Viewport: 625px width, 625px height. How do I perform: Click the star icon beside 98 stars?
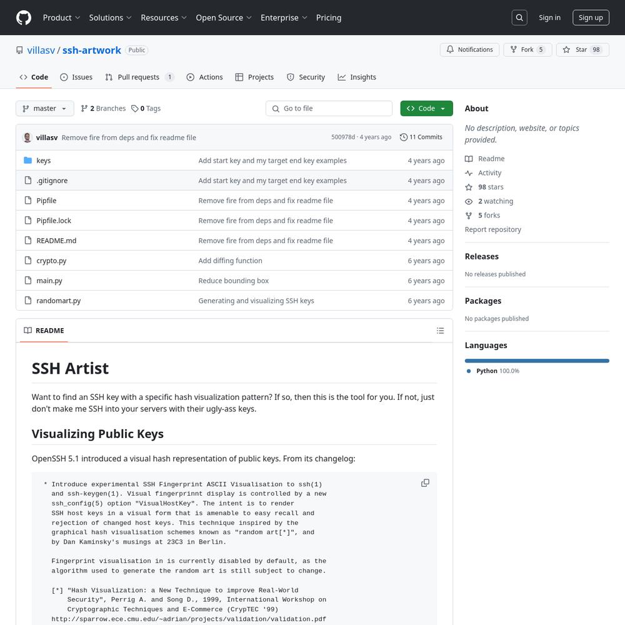(x=469, y=187)
